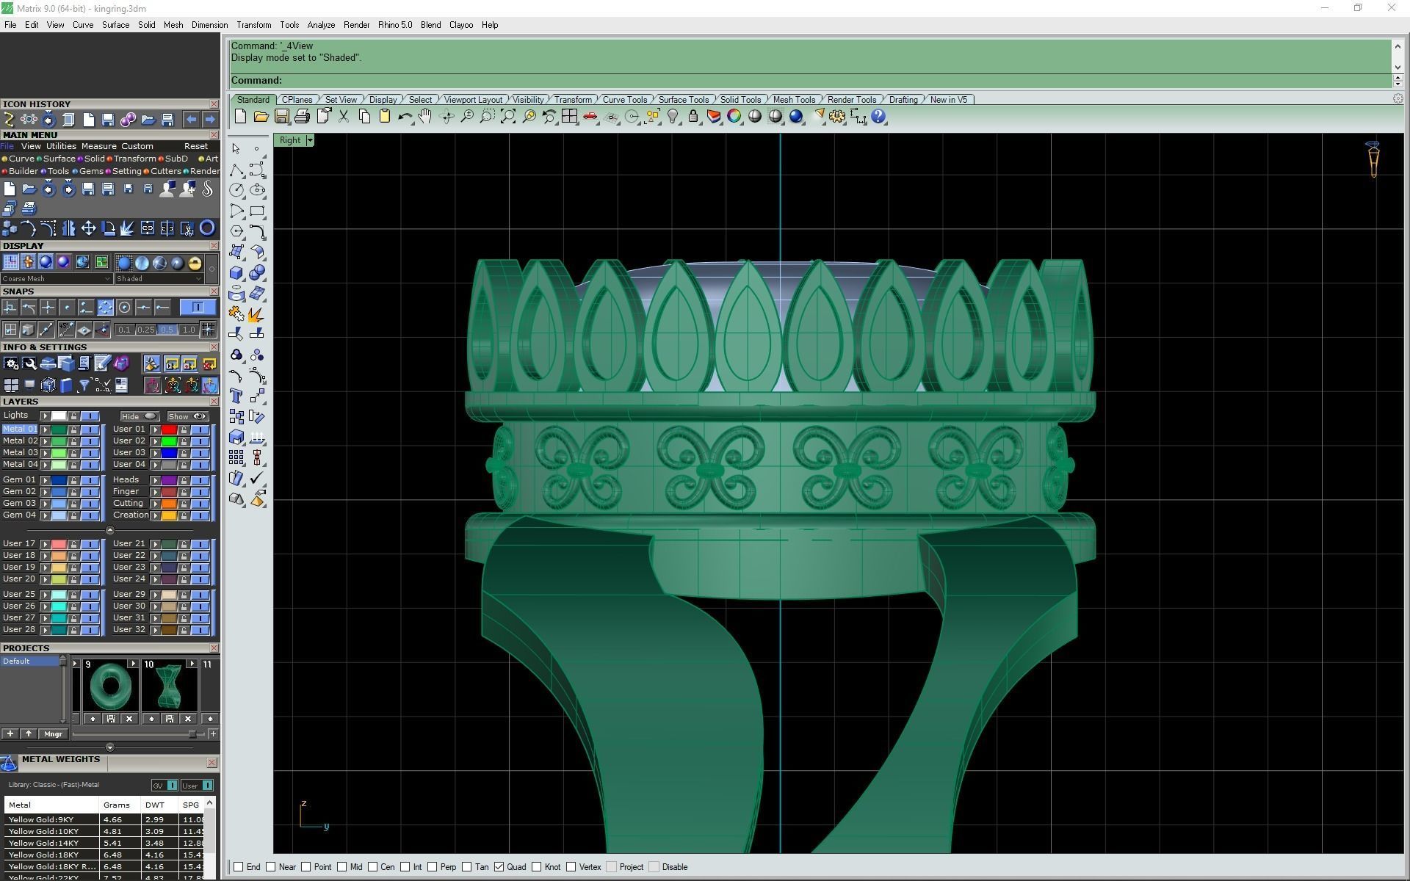Click the Ring Rail icon in Main Menu tools
This screenshot has width=1410, height=881.
pos(208,228)
